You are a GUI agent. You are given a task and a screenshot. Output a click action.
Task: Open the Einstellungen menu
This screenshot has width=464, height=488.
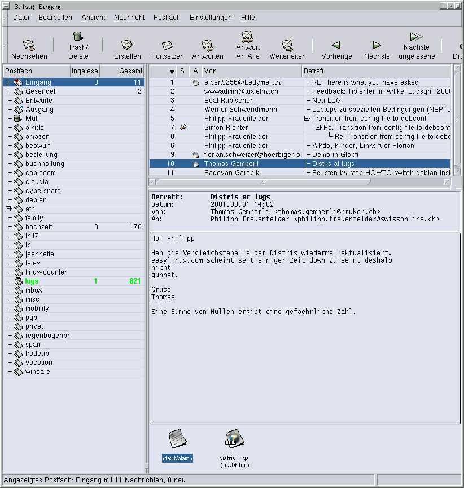(x=211, y=18)
